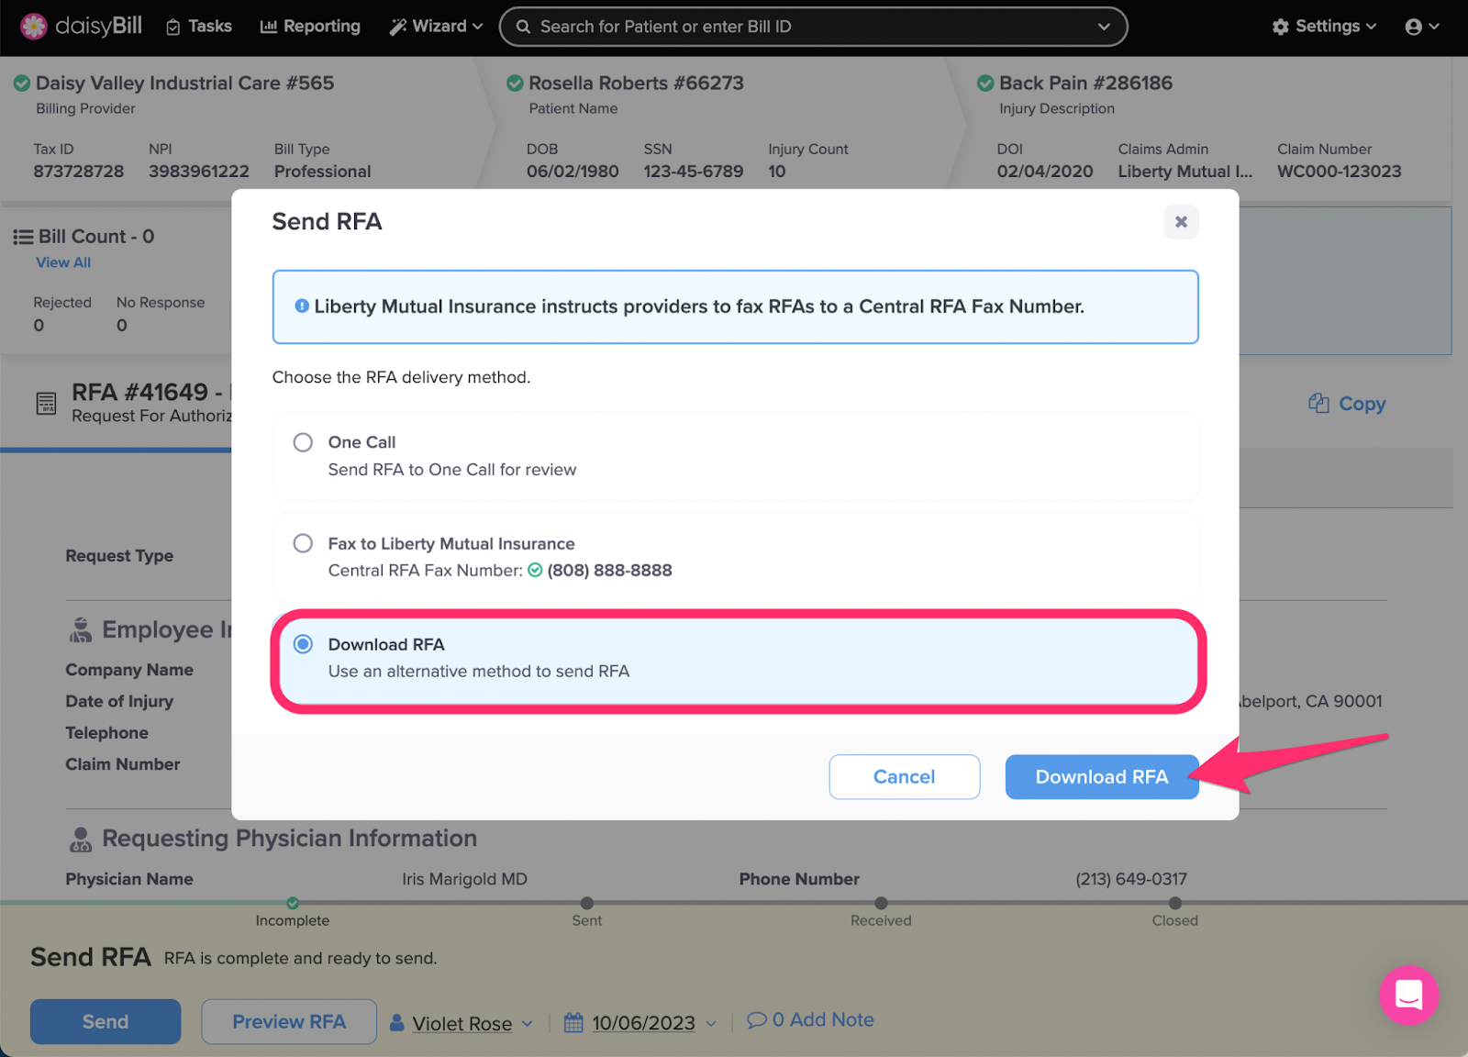Click Cancel in the Send RFA dialog
The image size is (1468, 1057).
[905, 777]
